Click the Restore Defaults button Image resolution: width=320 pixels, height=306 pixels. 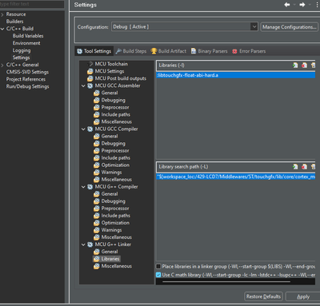click(x=263, y=296)
